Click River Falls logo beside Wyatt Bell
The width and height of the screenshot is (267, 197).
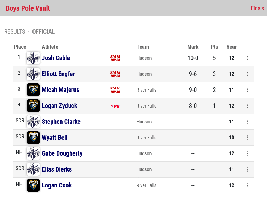pyautogui.click(x=33, y=138)
